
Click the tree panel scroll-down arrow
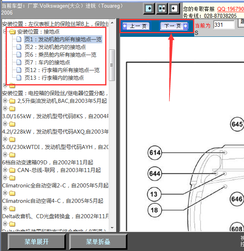112,228
